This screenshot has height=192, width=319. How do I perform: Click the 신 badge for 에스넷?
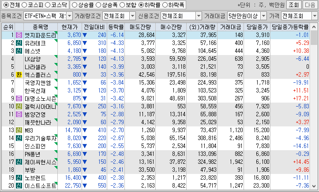click(19, 51)
